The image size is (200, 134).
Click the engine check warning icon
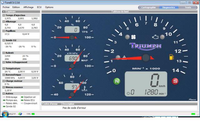pyautogui.click(x=155, y=37)
